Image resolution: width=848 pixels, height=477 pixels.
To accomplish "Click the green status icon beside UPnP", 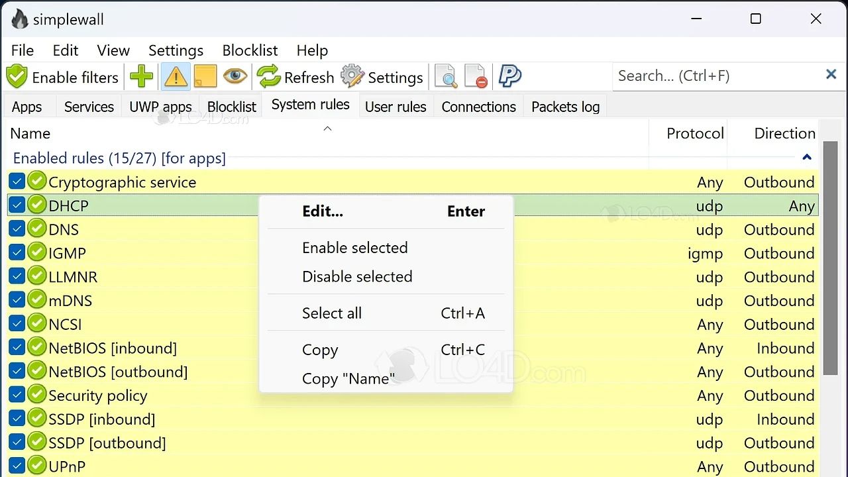I will (37, 466).
